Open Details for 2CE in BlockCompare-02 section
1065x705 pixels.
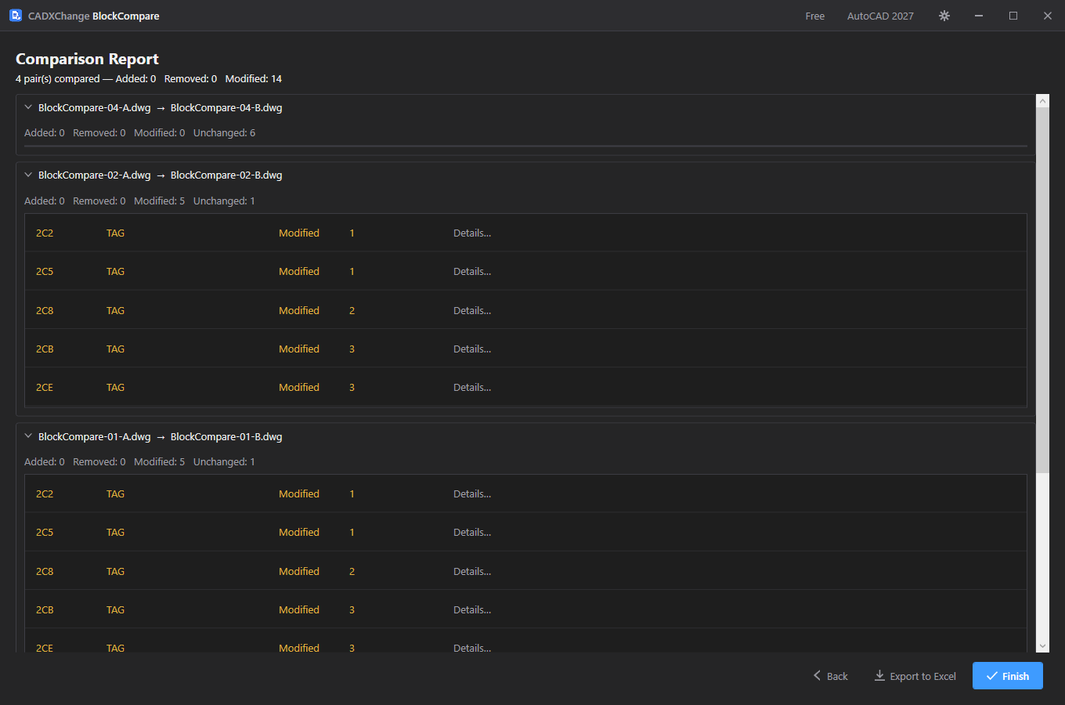(x=472, y=387)
